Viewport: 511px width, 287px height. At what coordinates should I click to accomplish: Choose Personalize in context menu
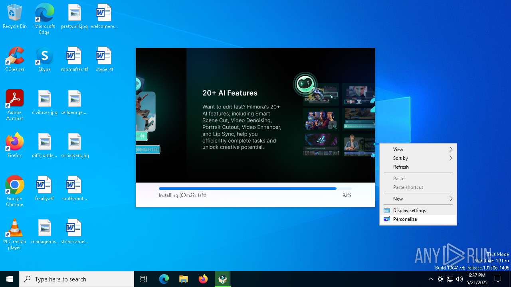click(x=418, y=219)
